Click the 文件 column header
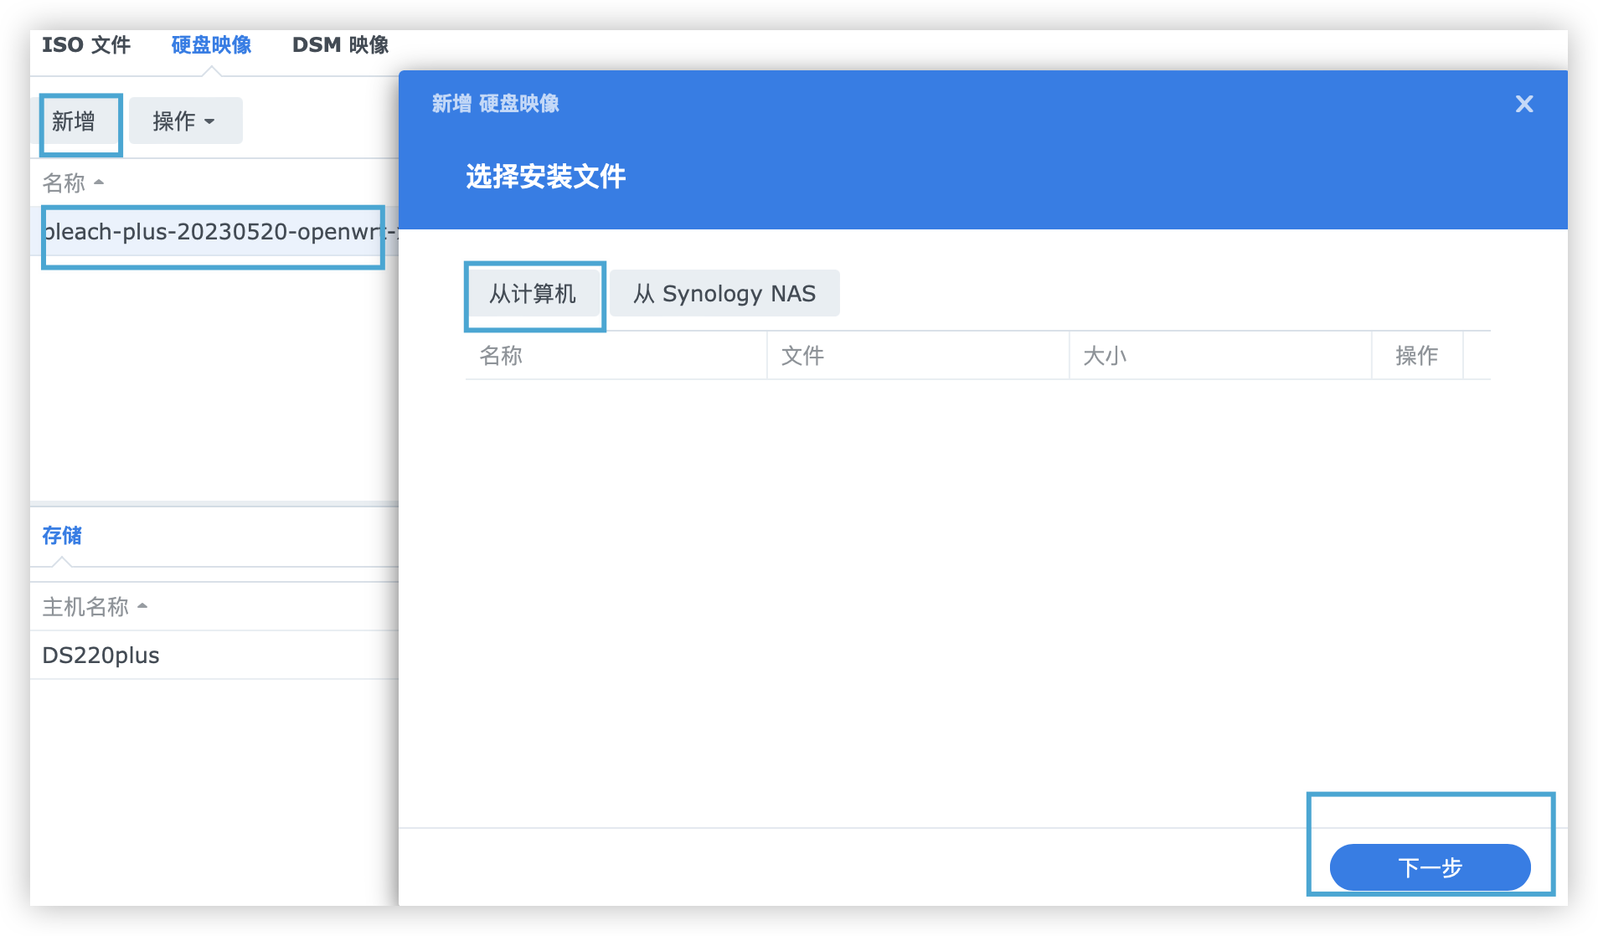This screenshot has width=1598, height=936. pos(802,356)
